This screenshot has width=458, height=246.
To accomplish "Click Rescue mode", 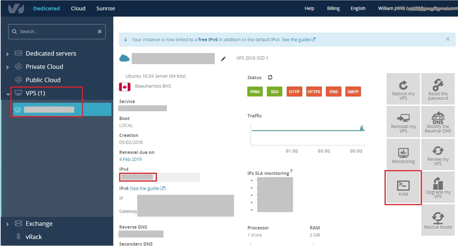I will [x=438, y=220].
